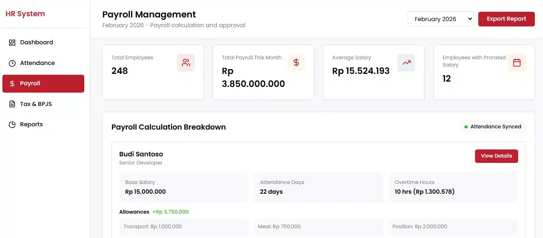Click the Total Payroll dollar icon on card
543x238 pixels.
coord(296,63)
